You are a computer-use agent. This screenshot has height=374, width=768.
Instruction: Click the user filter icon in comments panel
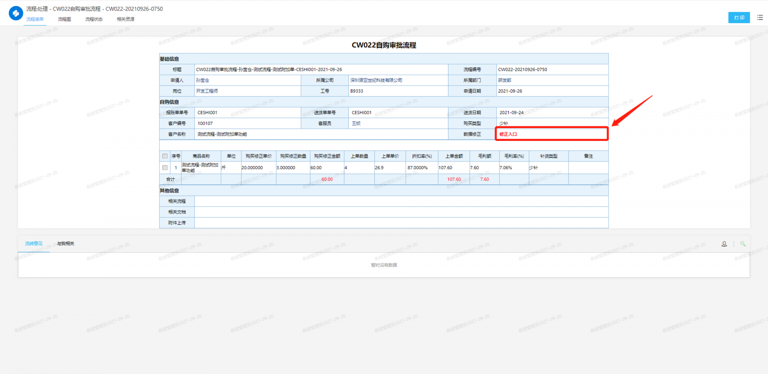[x=724, y=244]
